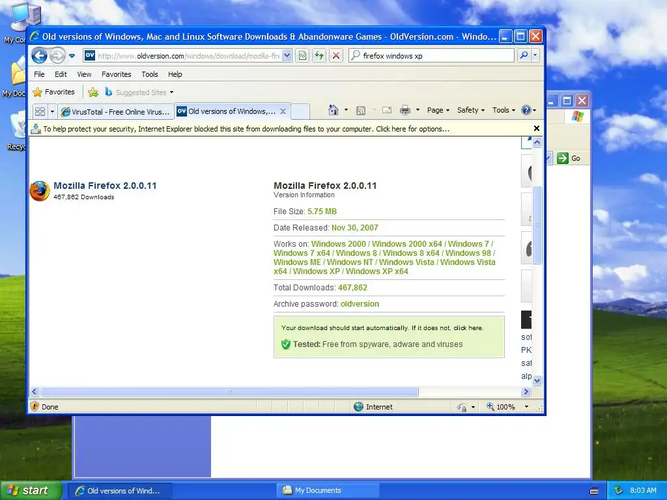Toggle Compatibility View icon
Screen dimensions: 667x500
point(302,56)
